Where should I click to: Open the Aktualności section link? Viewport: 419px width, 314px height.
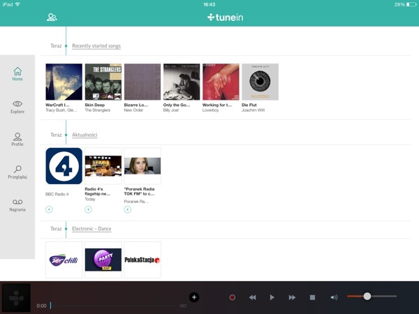click(x=84, y=135)
